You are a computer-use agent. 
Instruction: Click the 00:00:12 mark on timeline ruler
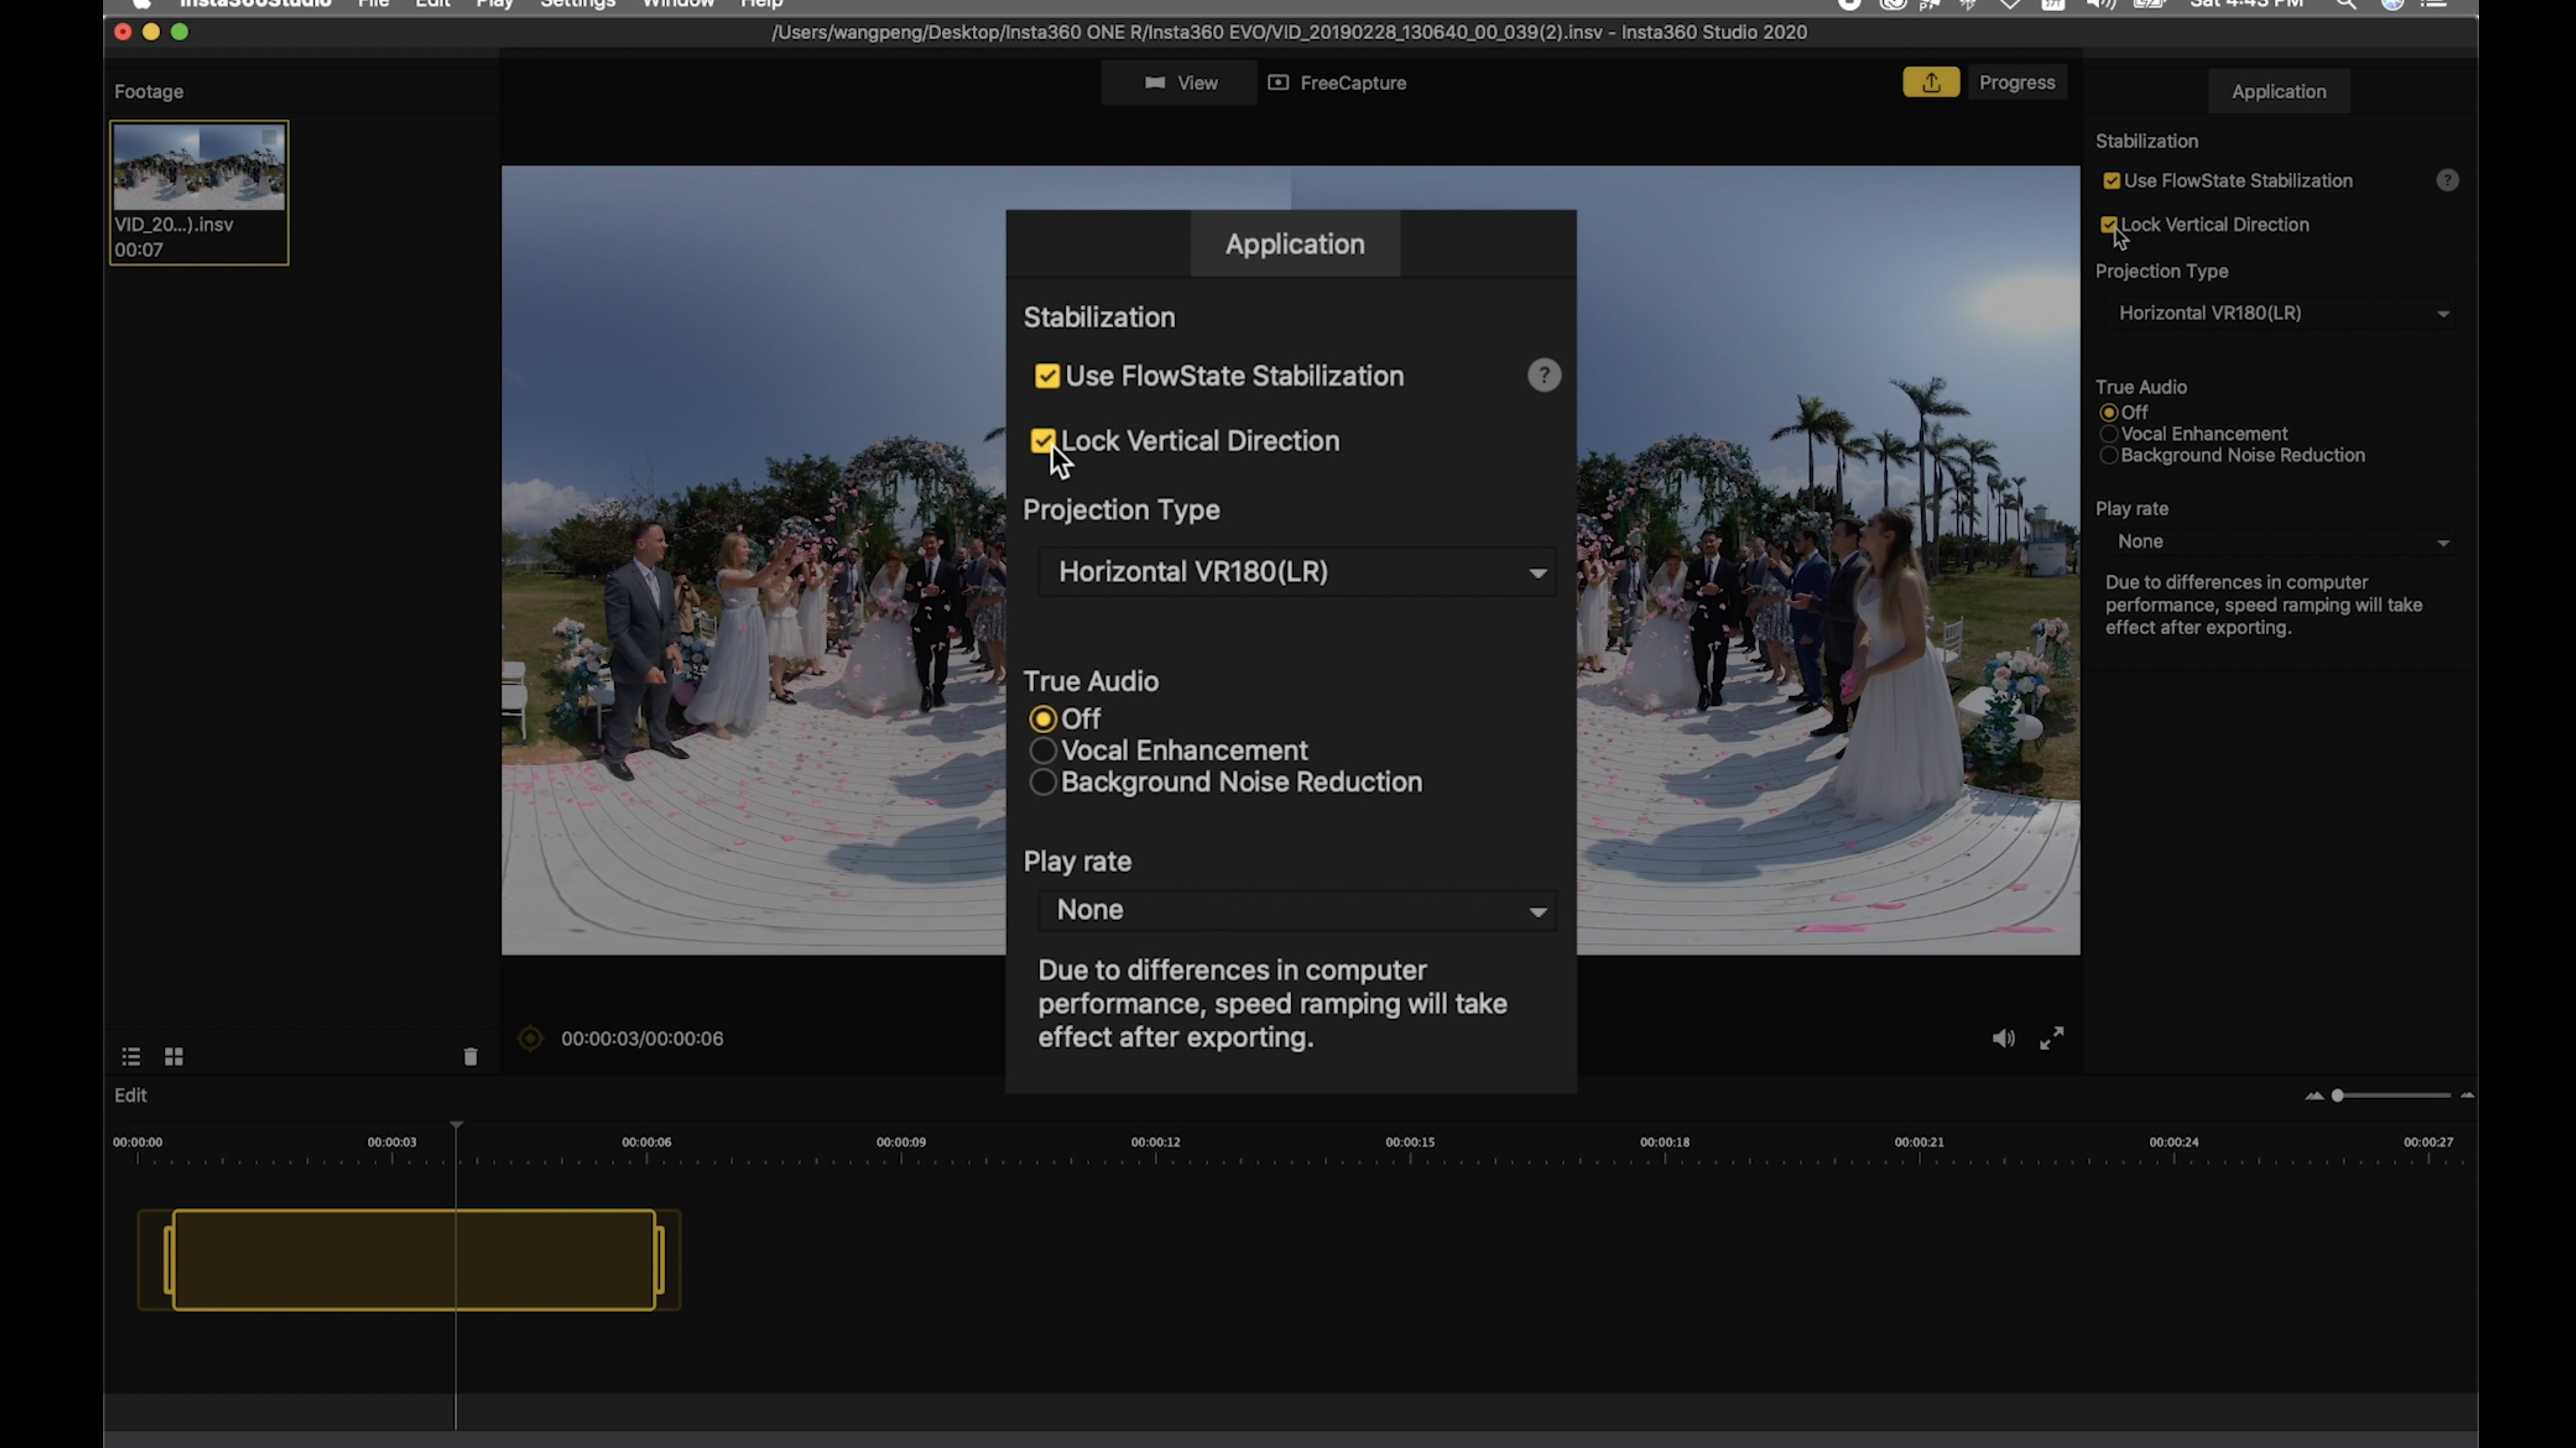coord(1155,1141)
